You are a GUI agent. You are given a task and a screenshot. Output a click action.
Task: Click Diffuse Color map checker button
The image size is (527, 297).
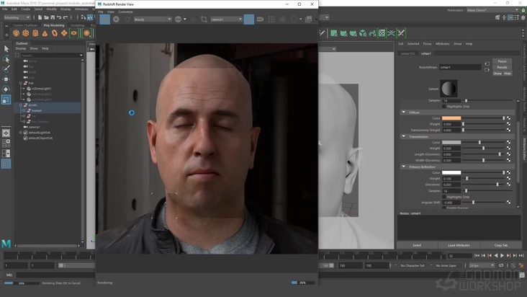tap(508, 118)
